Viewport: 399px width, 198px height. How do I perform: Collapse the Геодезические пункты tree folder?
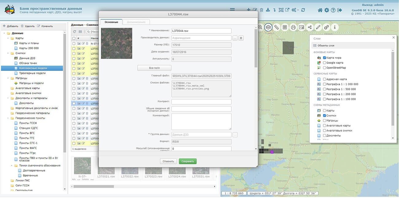(x=8, y=118)
